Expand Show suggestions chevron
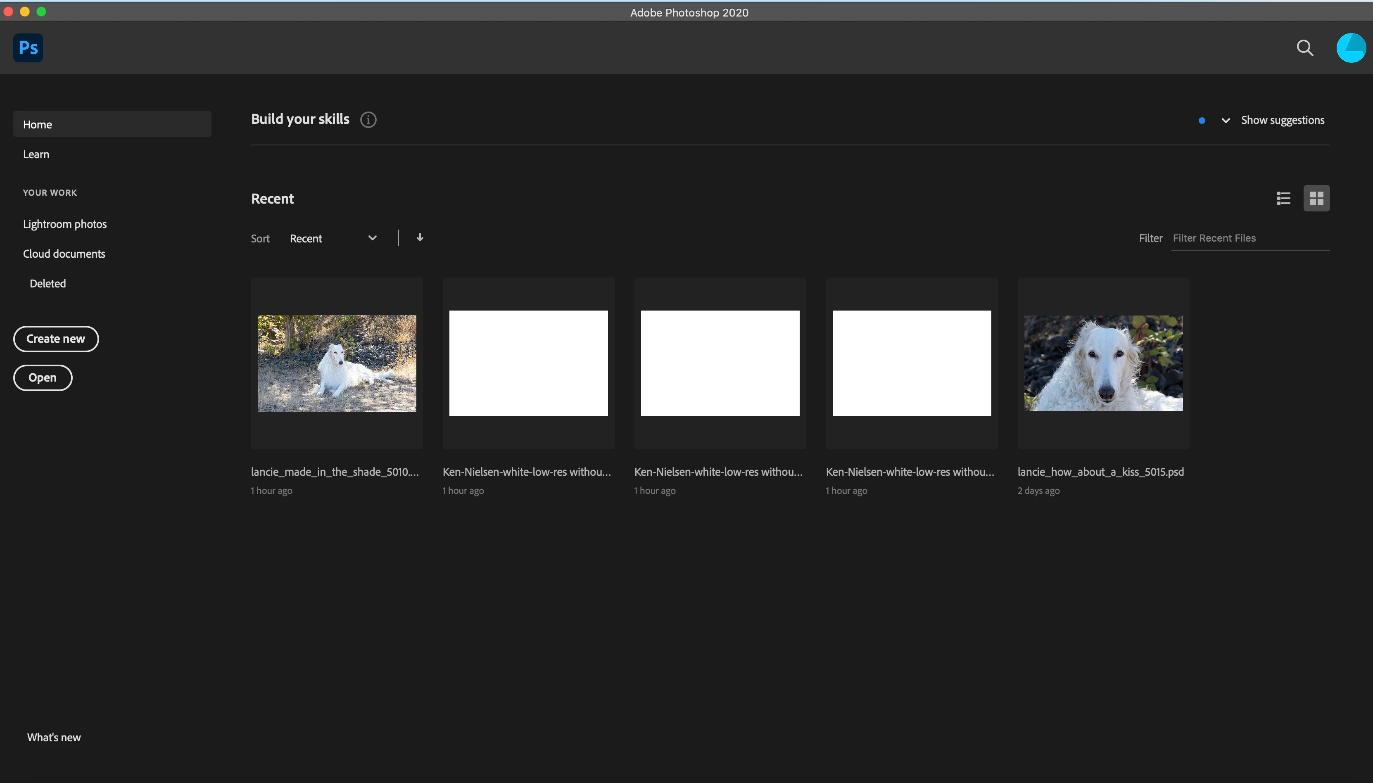 [x=1226, y=121]
